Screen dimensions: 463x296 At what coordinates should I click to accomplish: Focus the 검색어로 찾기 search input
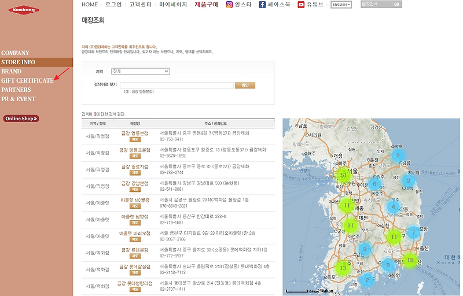(177, 86)
